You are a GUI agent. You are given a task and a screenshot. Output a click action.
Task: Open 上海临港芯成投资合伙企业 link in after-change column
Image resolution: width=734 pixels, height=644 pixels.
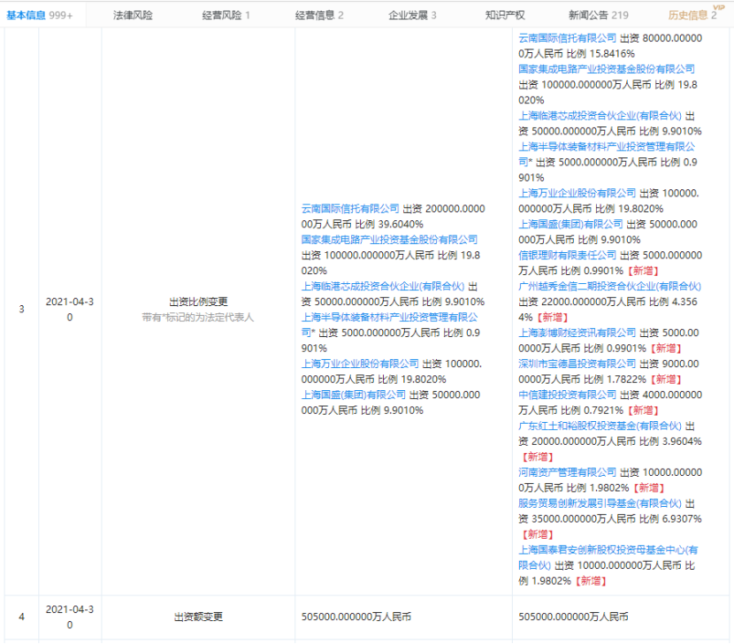(600, 116)
